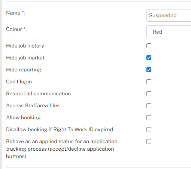191x169 pixels.
Task: Enable Restrict all communication checkbox
Action: (x=149, y=93)
